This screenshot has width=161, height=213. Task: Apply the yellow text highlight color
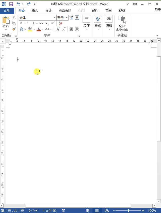coord(30,29)
